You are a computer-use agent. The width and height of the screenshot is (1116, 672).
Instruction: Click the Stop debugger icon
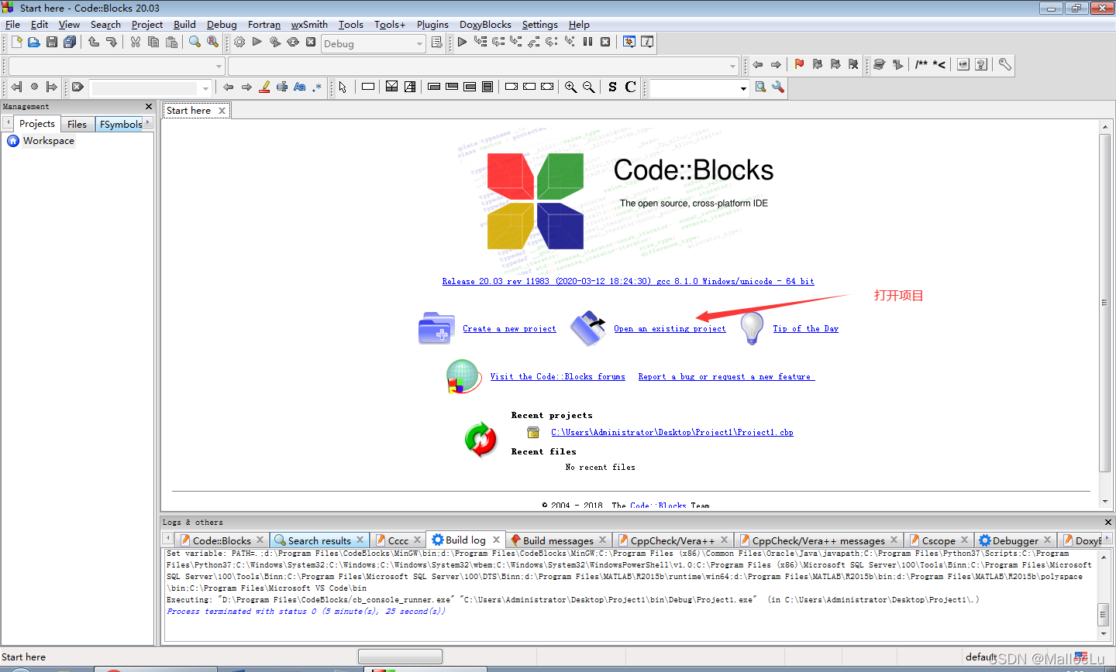[x=605, y=43]
